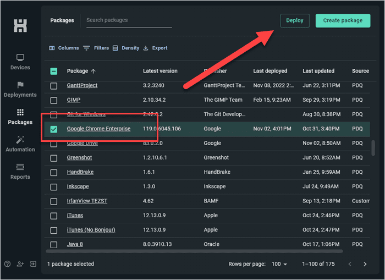Open the Java 8 package link
The width and height of the screenshot is (385, 280).
tap(75, 244)
